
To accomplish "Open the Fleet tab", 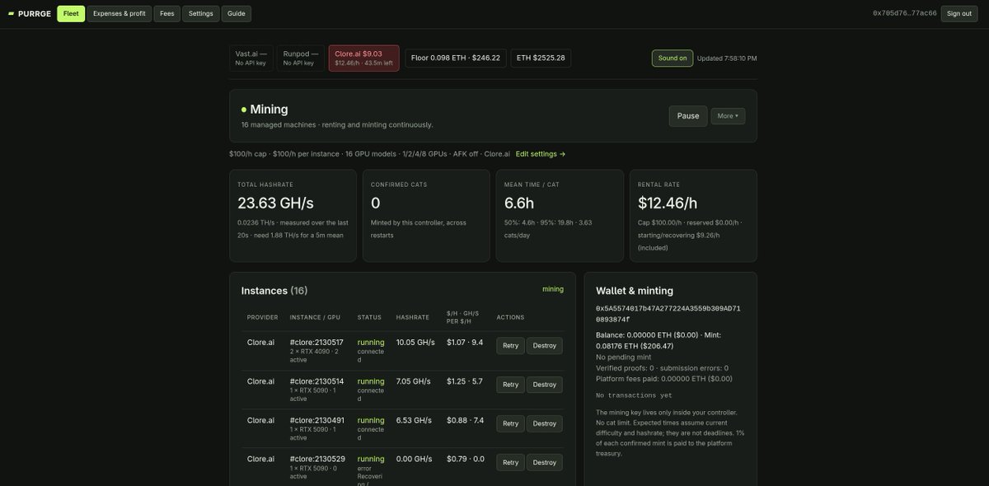I will point(71,13).
